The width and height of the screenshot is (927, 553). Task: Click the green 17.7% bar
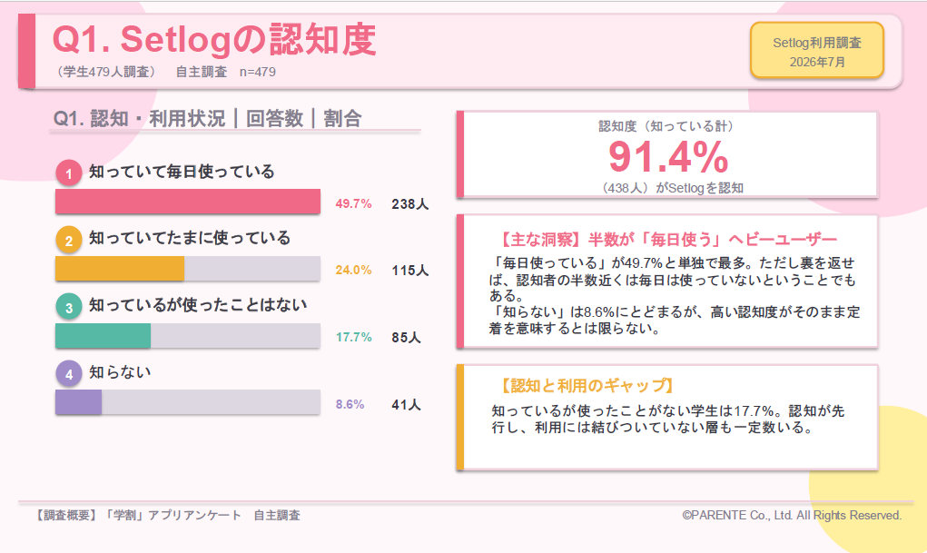point(103,335)
